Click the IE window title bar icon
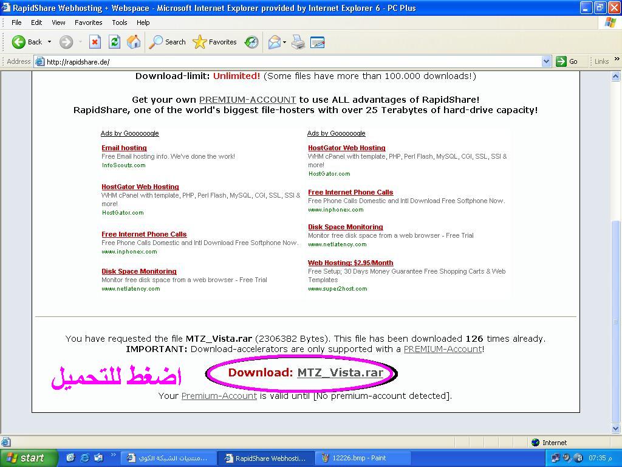 point(6,7)
